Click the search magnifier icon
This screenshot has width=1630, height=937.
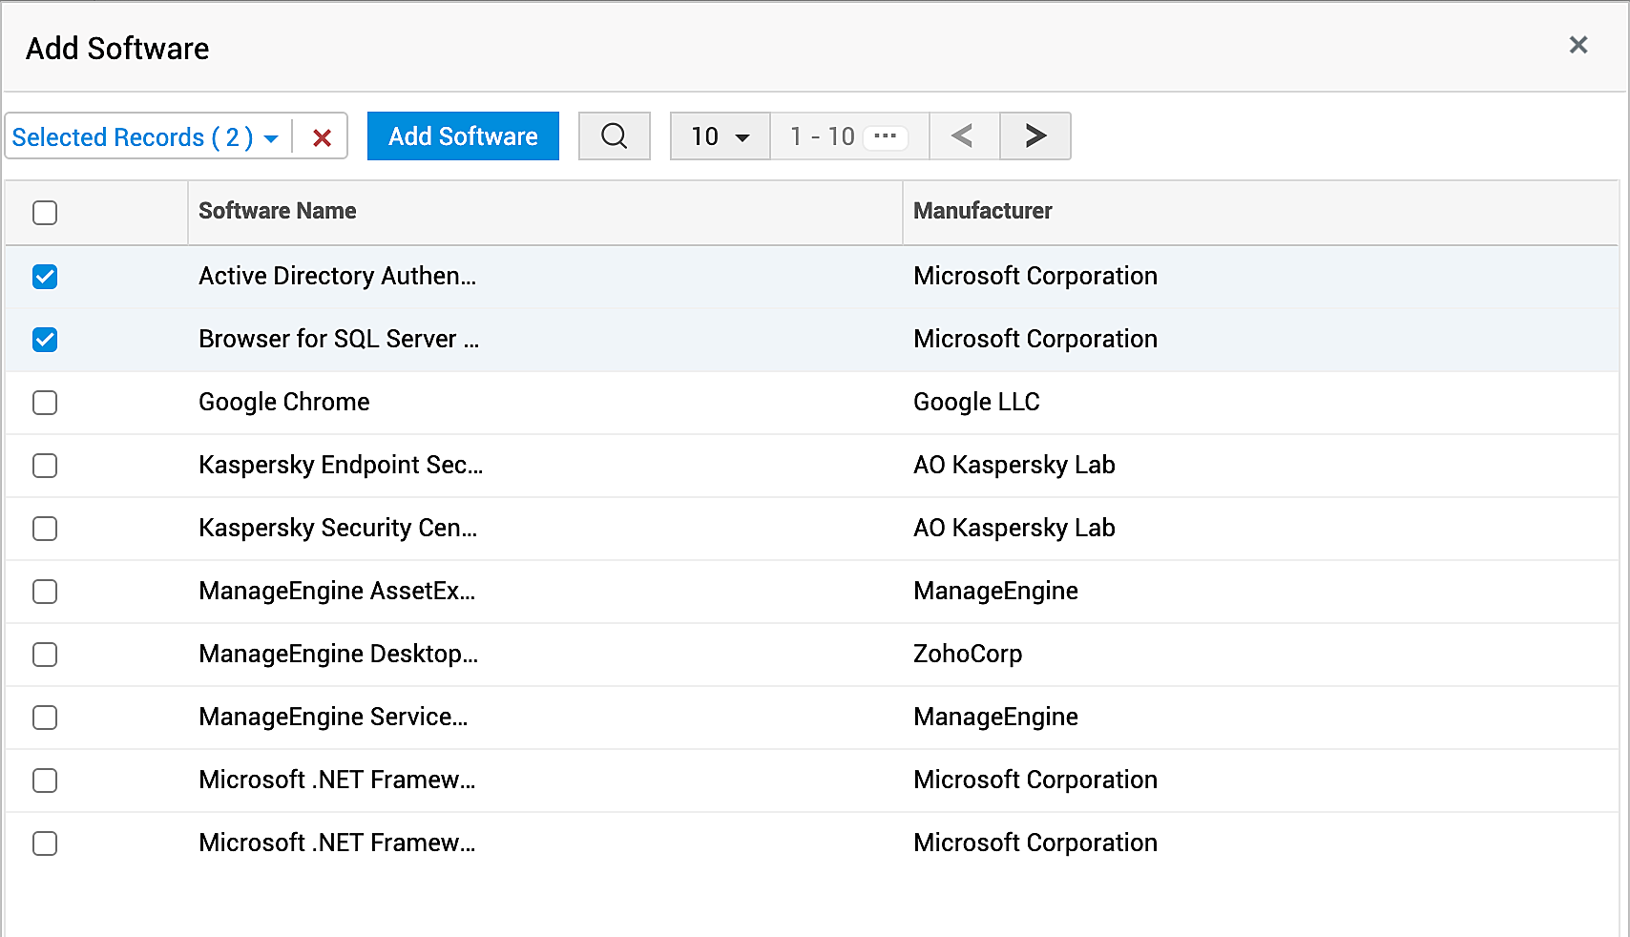(x=615, y=136)
